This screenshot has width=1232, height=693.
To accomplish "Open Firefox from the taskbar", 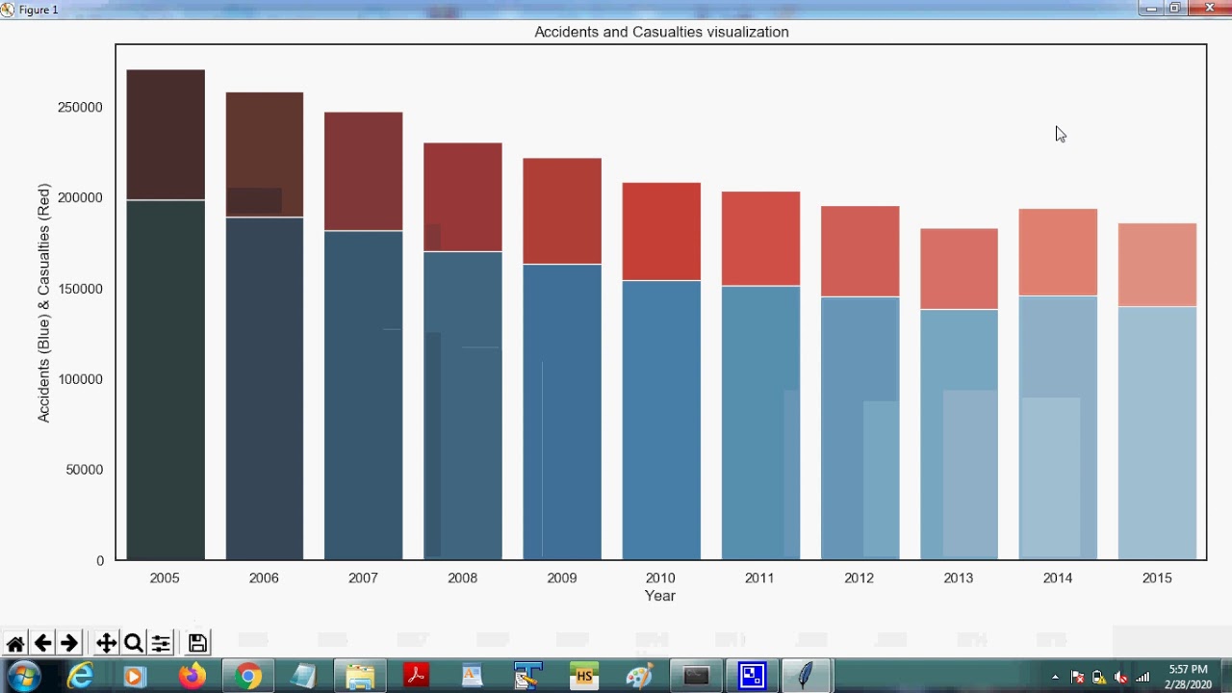I will 192,677.
